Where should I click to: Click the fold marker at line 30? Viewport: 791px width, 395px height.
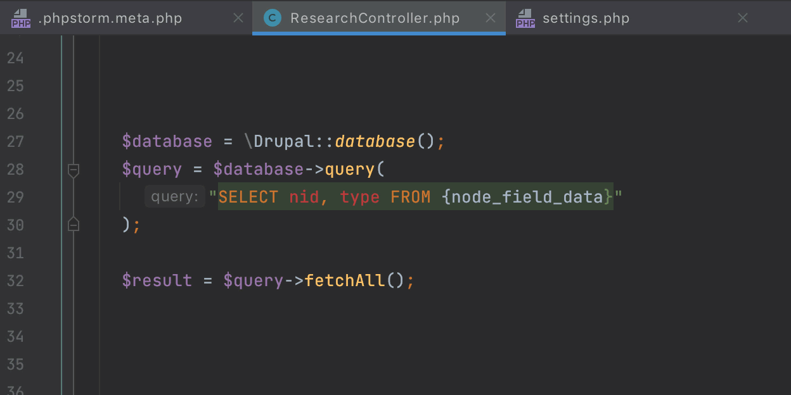(x=74, y=225)
